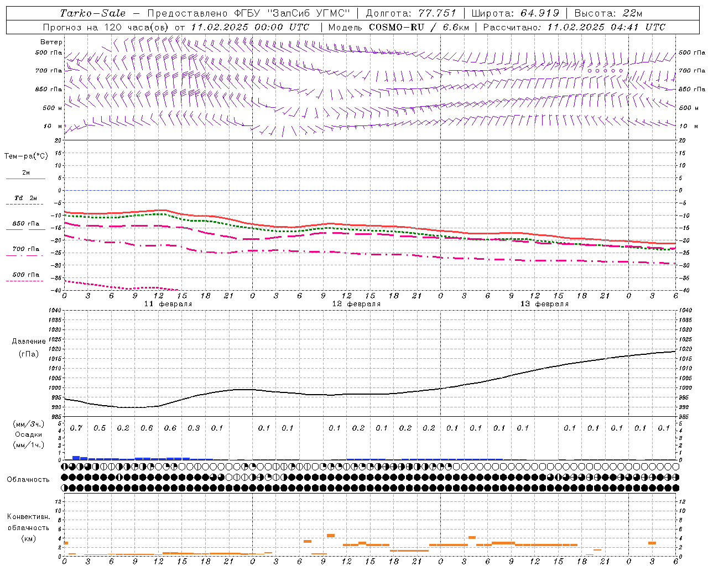708x566 pixels.
Task: Click the "Долгота: 77.751" header field
Action: coord(411,13)
